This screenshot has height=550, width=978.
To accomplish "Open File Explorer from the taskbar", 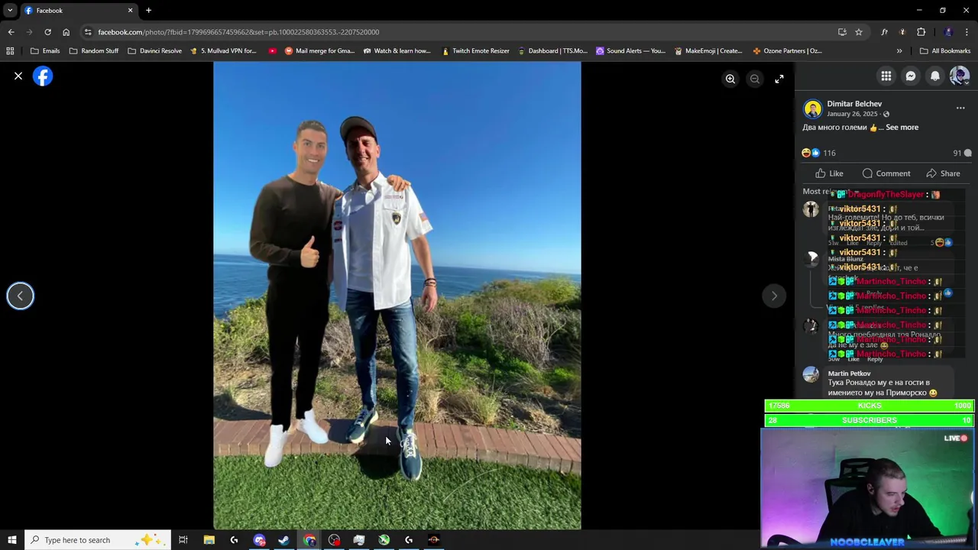I will [209, 540].
